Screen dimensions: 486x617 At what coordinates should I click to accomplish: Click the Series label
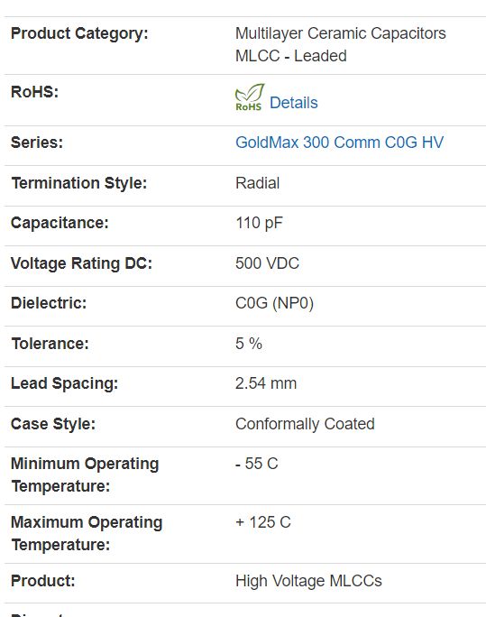pos(37,143)
